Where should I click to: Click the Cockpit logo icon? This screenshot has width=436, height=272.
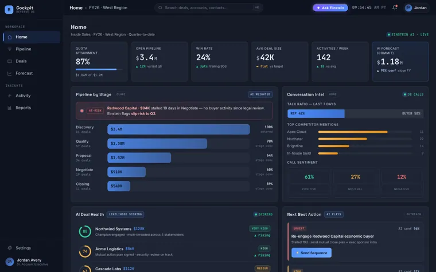tap(9, 9)
